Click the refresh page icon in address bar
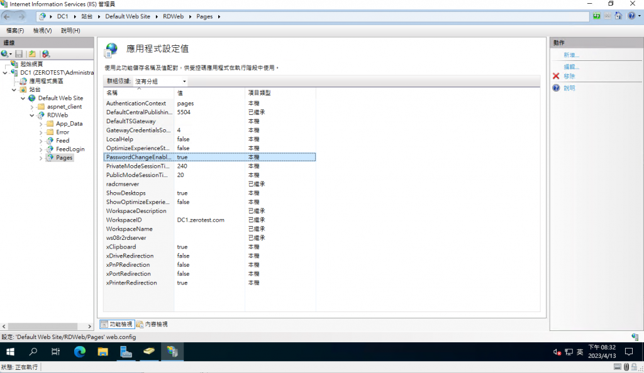The height and width of the screenshot is (373, 644). click(x=596, y=16)
